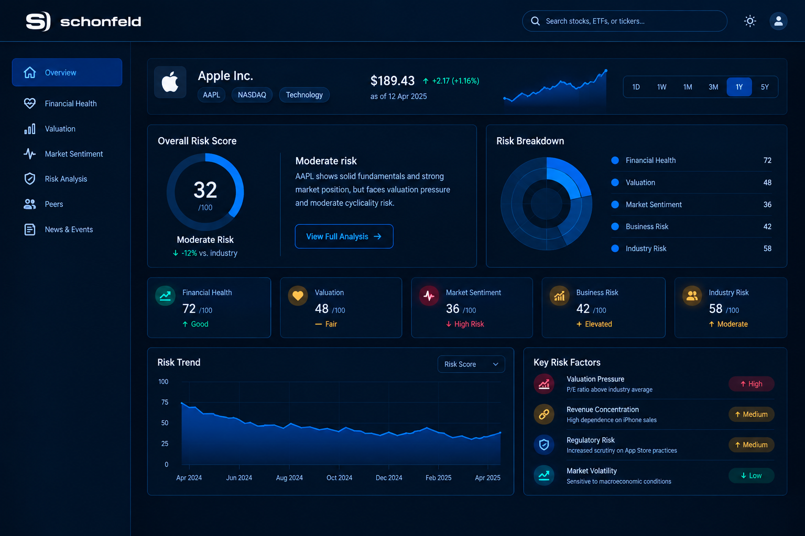The height and width of the screenshot is (536, 805).
Task: Click the Valuation Pressure chart icon
Action: 544,384
